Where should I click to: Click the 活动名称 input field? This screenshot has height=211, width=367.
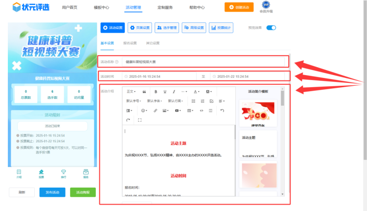206,62
